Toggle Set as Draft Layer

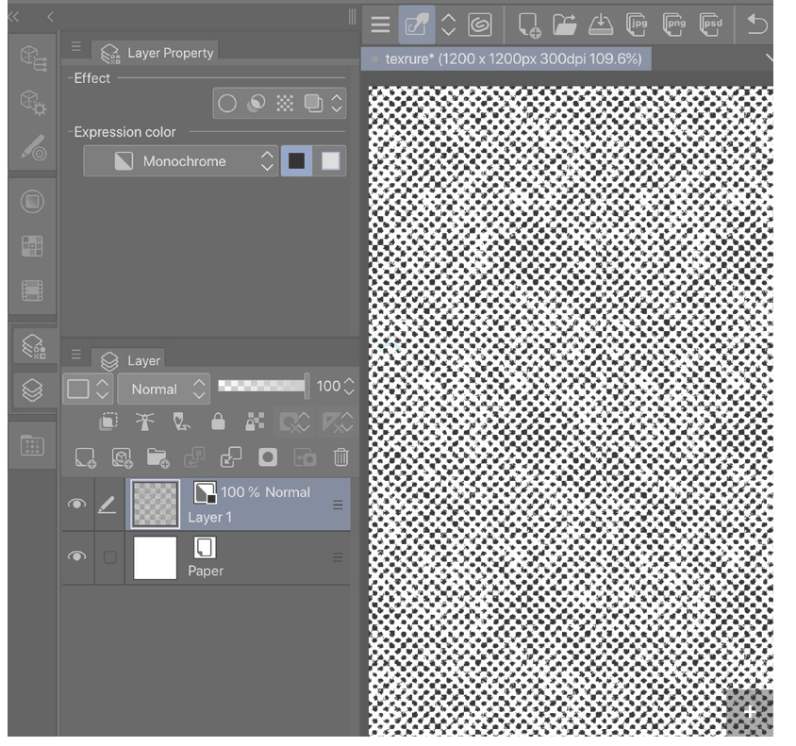pos(181,422)
